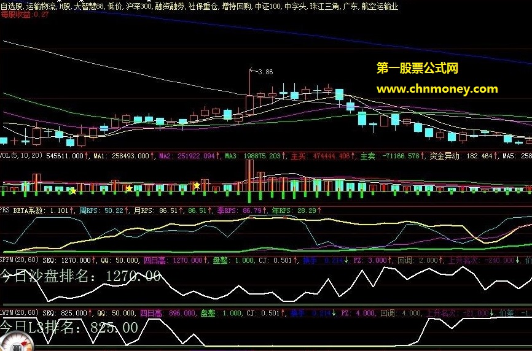Click the 年RPS: 28.29 value

click(x=294, y=210)
